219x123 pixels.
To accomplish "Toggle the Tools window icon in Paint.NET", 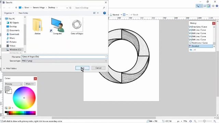I will point(197,6).
